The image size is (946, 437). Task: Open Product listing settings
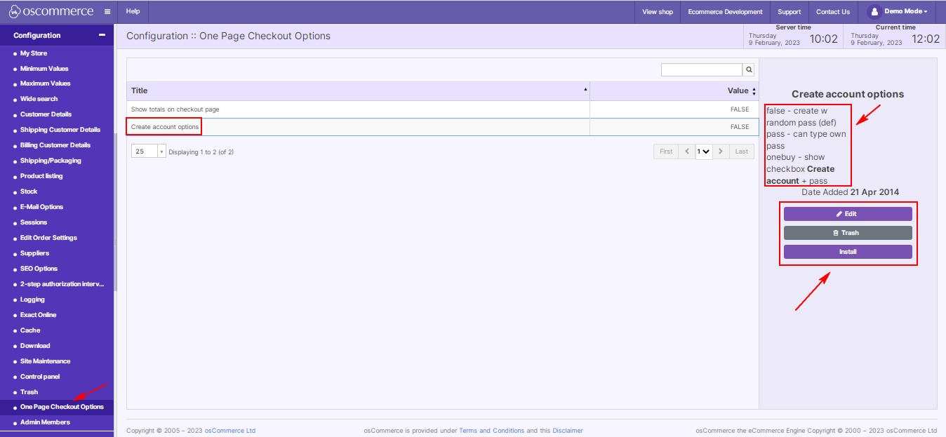41,176
